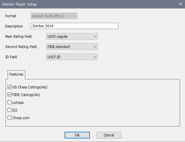Click the Description text field
Screen dimensions: 185x142
coord(74,26)
